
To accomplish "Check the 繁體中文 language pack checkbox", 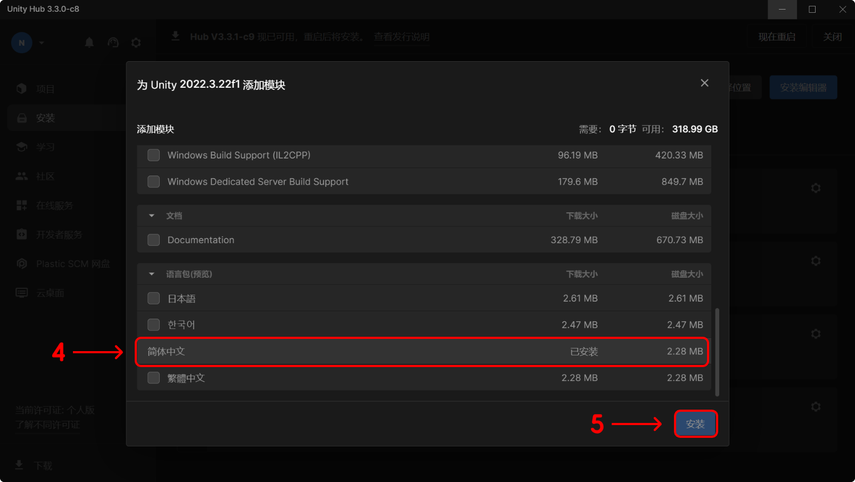I will 154,378.
